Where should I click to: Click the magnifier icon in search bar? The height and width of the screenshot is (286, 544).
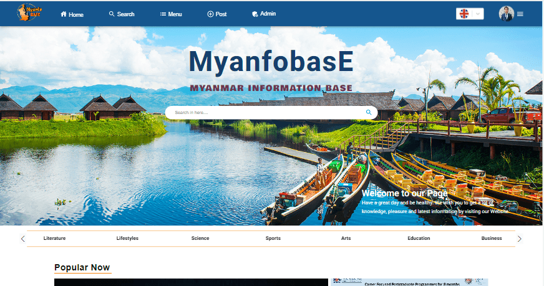369,112
